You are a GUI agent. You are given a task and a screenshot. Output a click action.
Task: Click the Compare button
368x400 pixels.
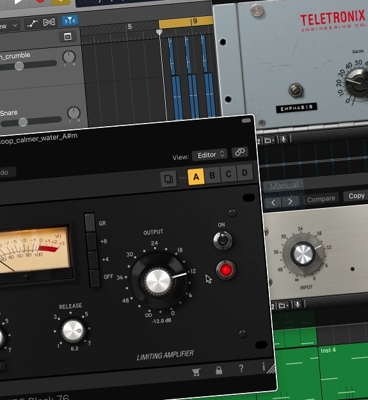coord(321,199)
